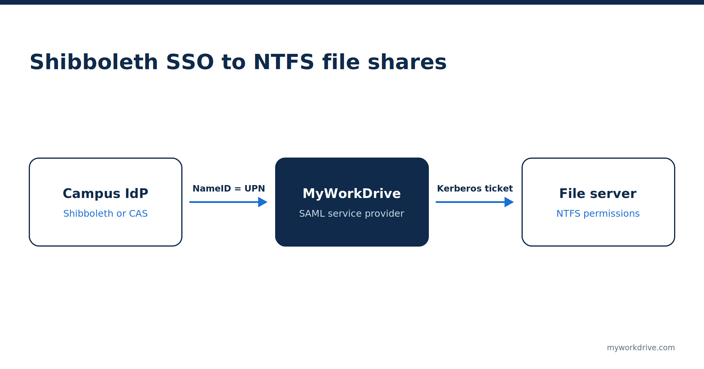Click 'NTFS permissions' subtitle text
704x369 pixels.
[x=598, y=213]
